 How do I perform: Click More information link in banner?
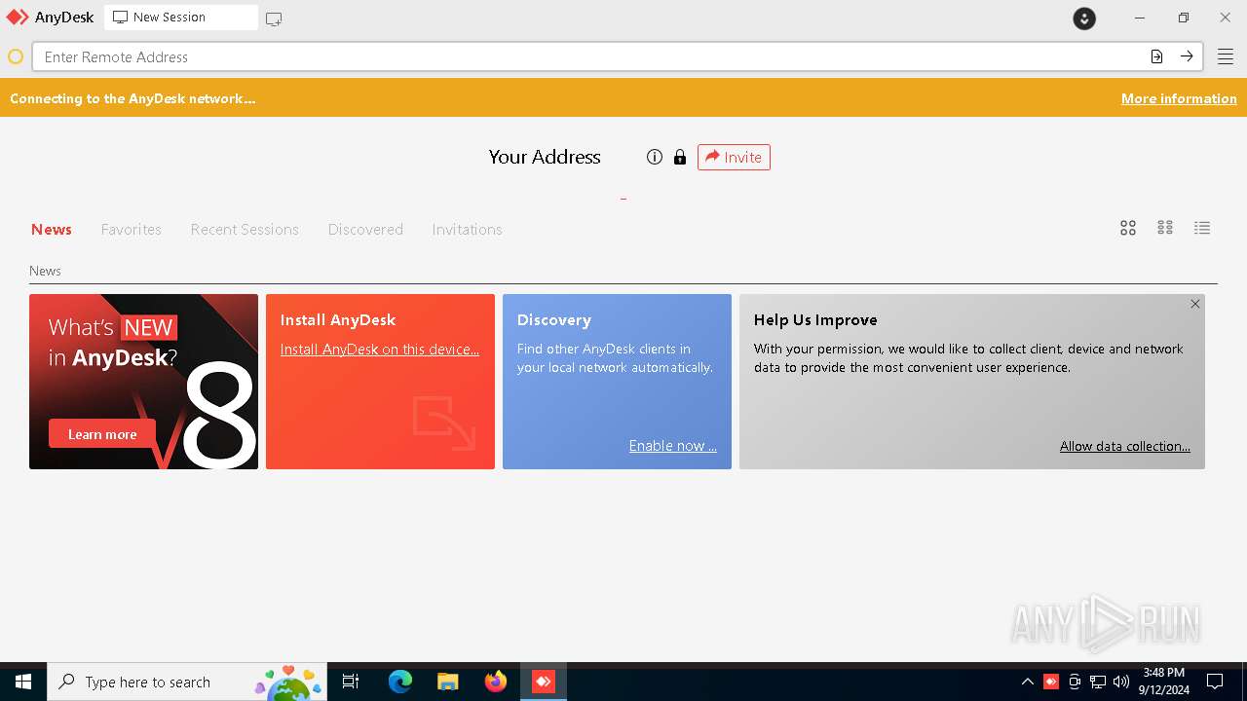click(1179, 98)
